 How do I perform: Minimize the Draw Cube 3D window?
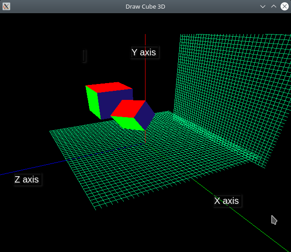tap(263, 6)
